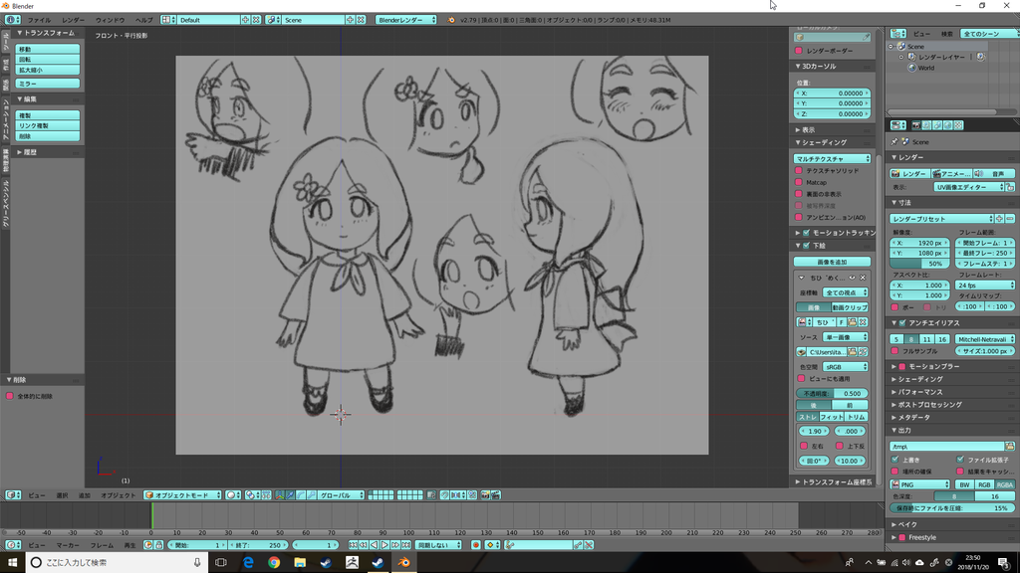Add render preset with plus icon
The width and height of the screenshot is (1020, 573).
click(1000, 219)
